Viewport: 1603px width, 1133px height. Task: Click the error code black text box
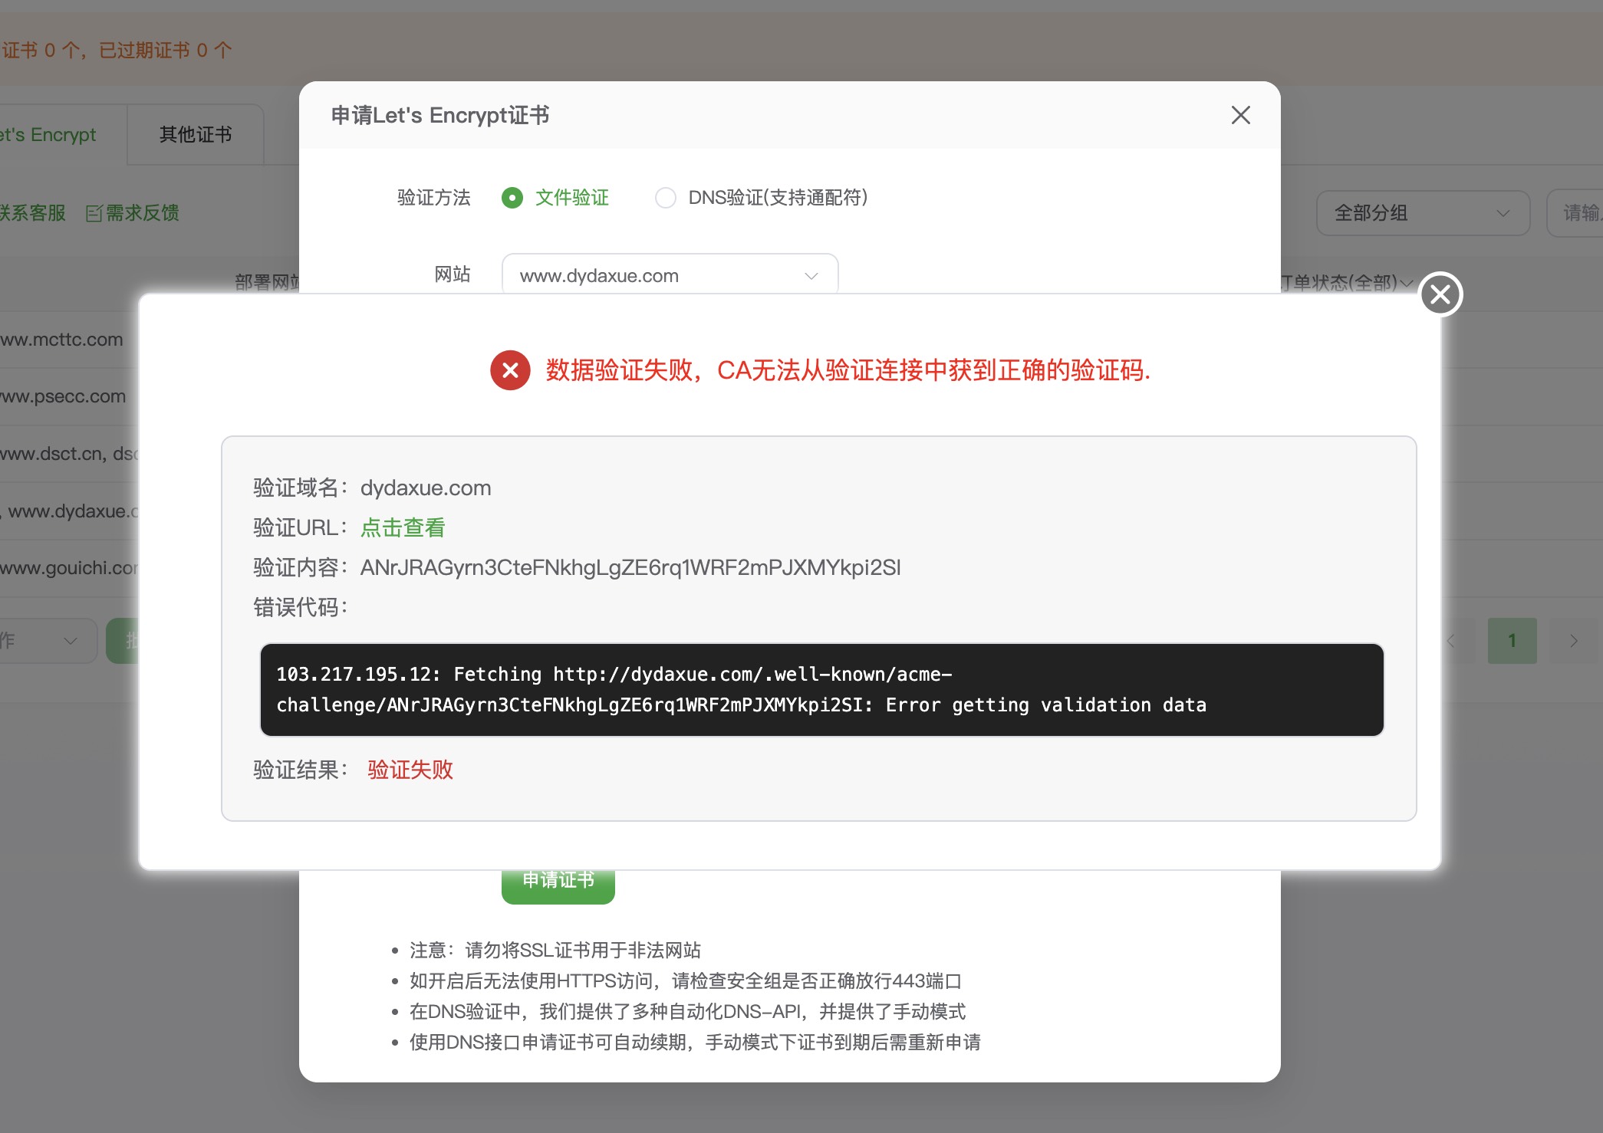821,690
